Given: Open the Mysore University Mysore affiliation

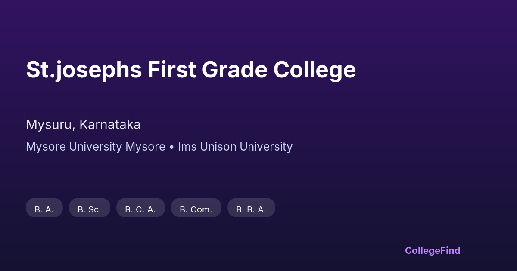Looking at the screenshot, I should (x=95, y=147).
